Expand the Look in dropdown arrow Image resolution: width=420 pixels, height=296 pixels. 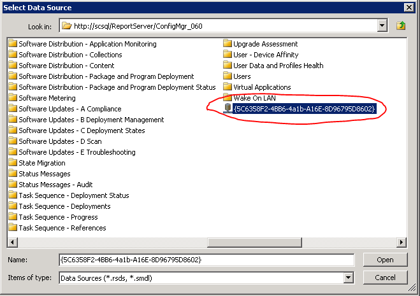point(382,25)
